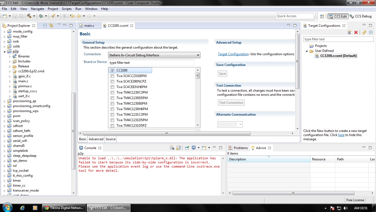Switch to the Advanced configuration tab

pos(96,139)
